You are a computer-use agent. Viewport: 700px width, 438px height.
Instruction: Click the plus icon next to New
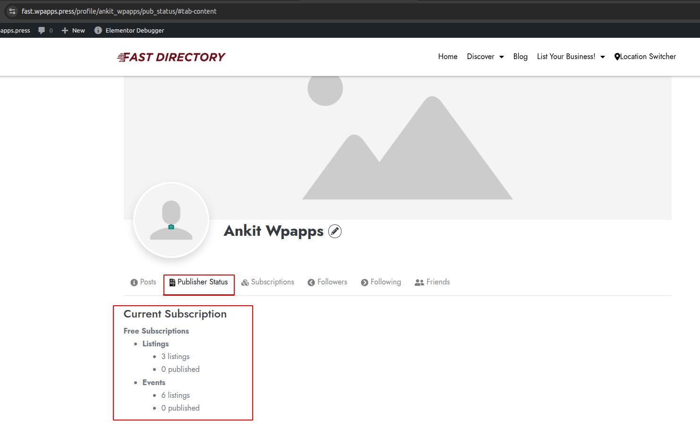(65, 30)
